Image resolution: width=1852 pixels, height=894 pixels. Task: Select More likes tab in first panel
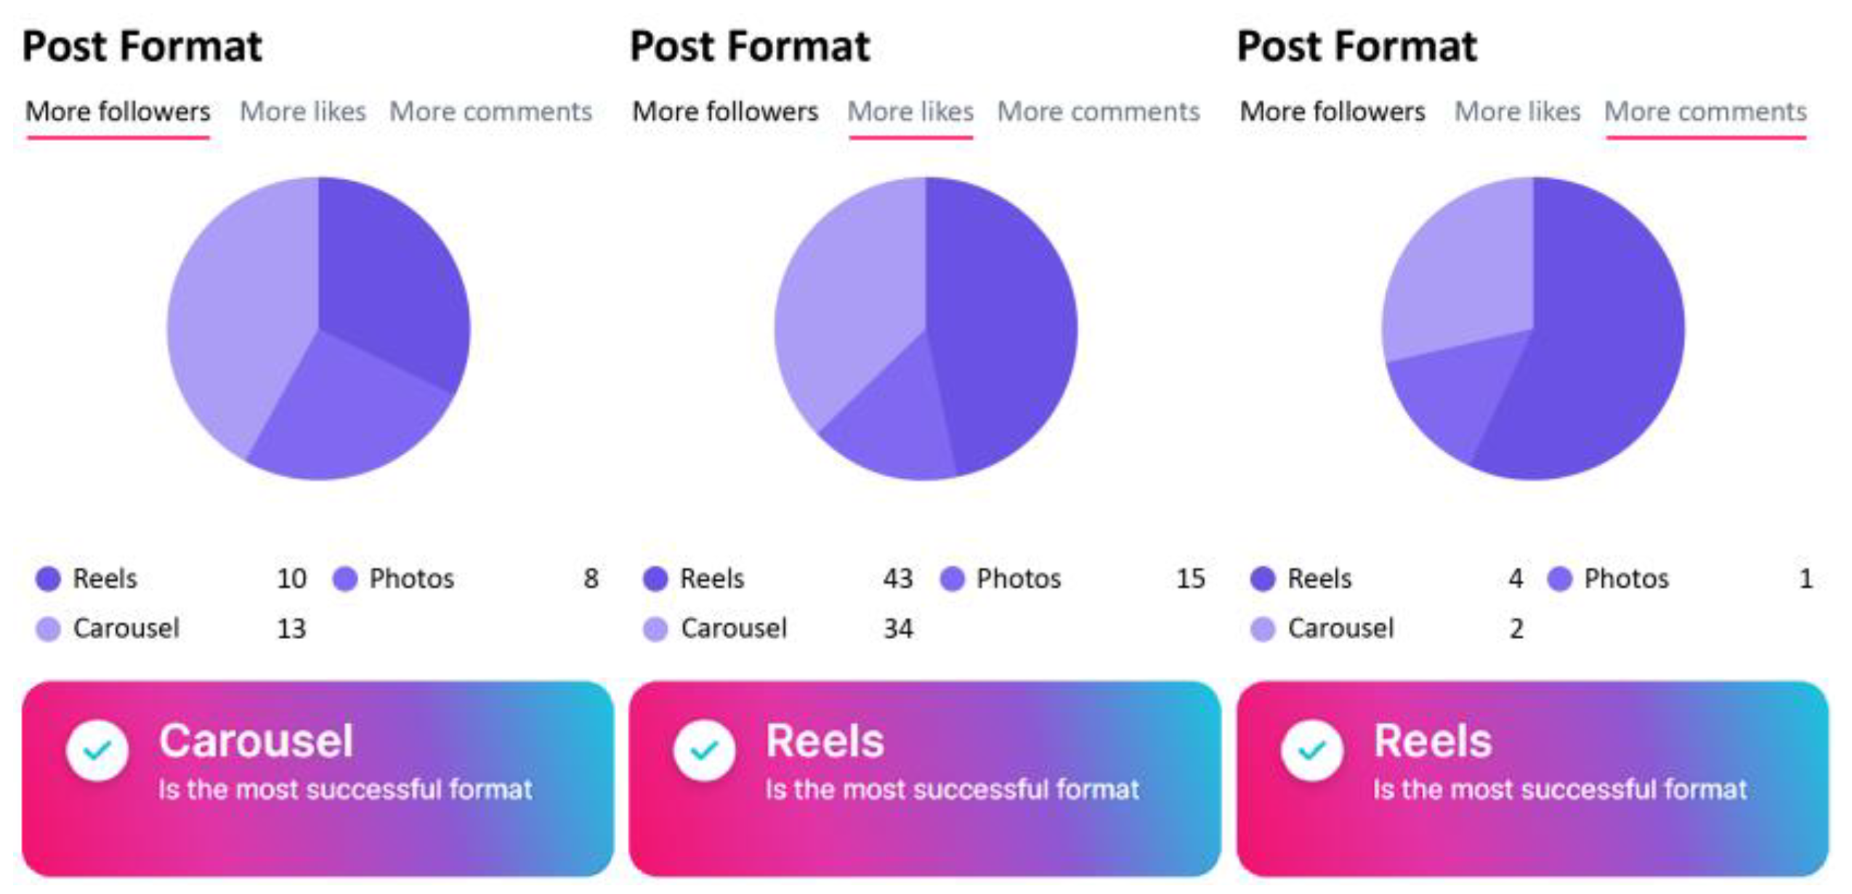pyautogui.click(x=303, y=111)
